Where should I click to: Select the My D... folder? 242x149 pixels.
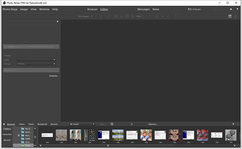click(x=27, y=128)
